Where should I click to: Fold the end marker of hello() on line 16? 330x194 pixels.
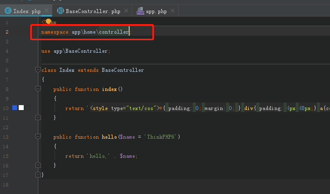tap(38, 165)
